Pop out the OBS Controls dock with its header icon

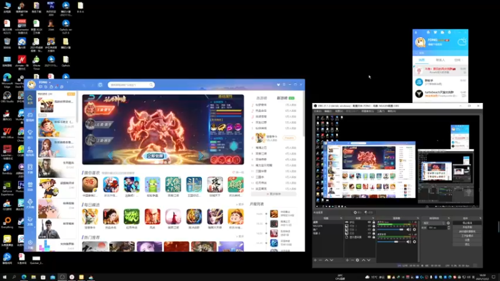(x=480, y=218)
